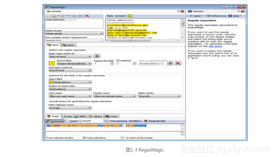
Task: Toggle Free-spacing mode
Action: point(118,121)
